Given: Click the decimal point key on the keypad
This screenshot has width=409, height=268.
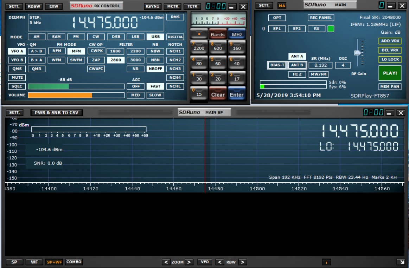Looking at the screenshot, I should (199, 34).
